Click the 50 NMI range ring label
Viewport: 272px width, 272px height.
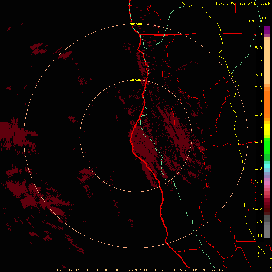[136, 80]
